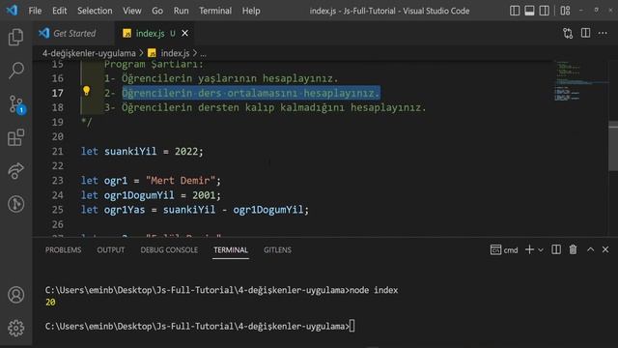Click the string "Mert Demir" on line 23
This screenshot has height=348, width=618.
[x=181, y=181]
